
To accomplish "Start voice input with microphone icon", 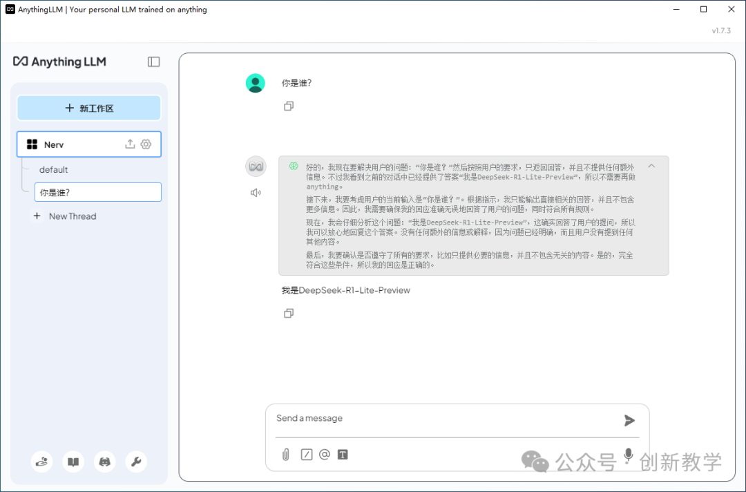I will tap(629, 455).
